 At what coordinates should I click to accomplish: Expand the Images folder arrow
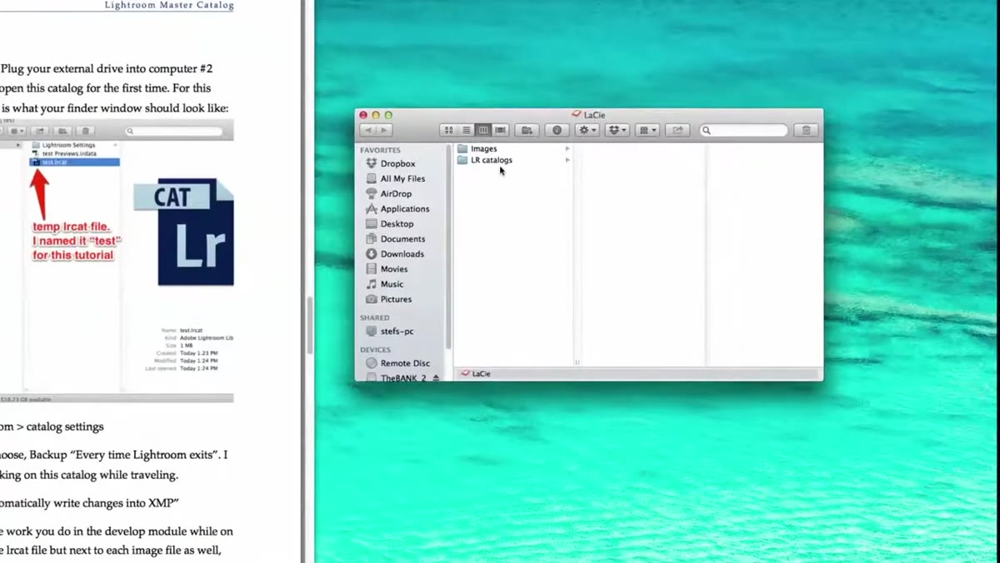(567, 148)
